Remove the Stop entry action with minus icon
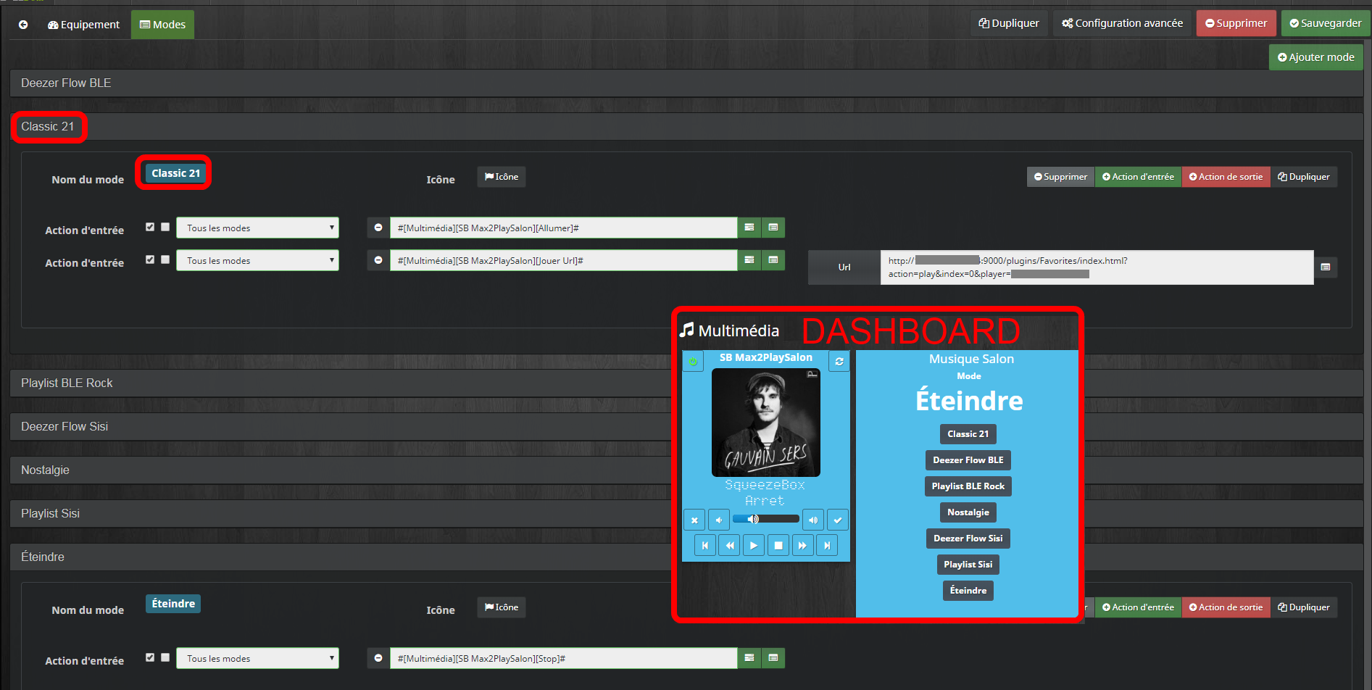Image resolution: width=1372 pixels, height=690 pixels. click(378, 658)
